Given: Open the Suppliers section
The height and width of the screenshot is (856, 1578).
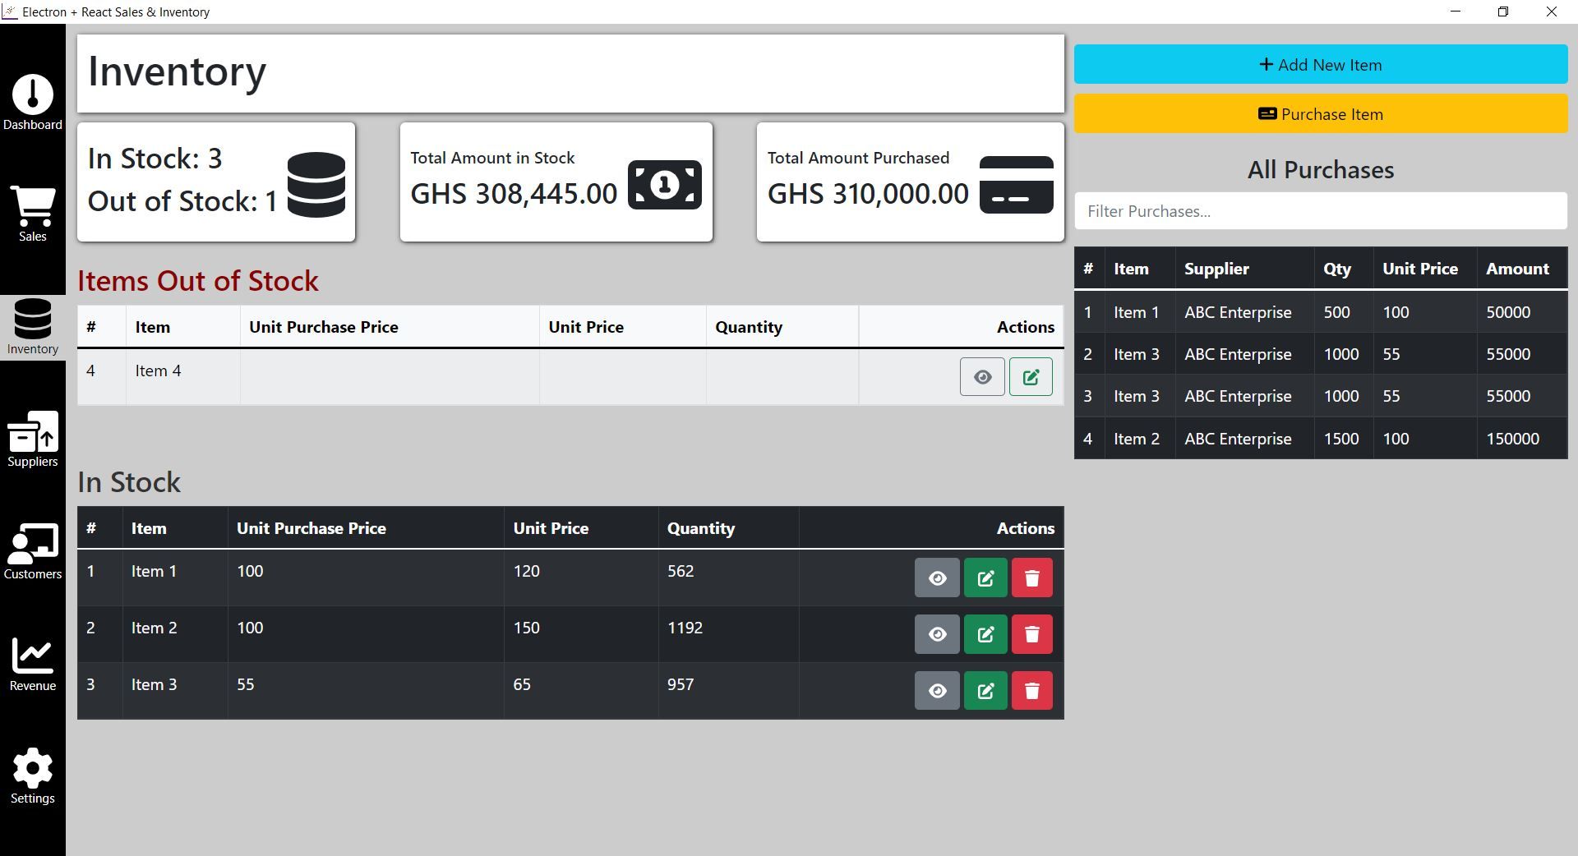Looking at the screenshot, I should click(33, 440).
